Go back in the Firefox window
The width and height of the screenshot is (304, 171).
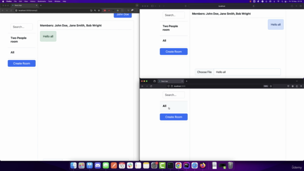pyautogui.click(x=142, y=86)
